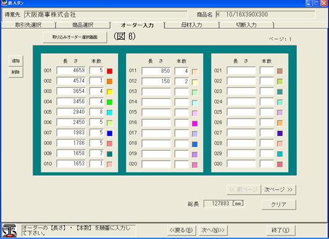This screenshot has height=239, width=329.
Task: Click the 長さ field showing 4574
Action: coord(71,81)
